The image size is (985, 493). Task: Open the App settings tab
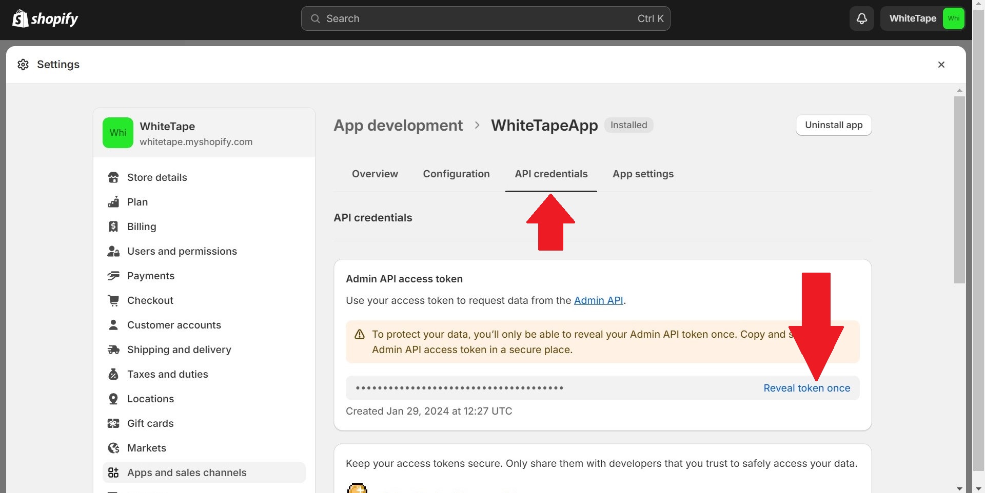643,174
